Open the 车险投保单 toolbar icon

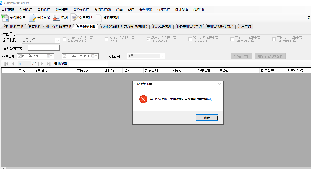[x=5, y=18]
